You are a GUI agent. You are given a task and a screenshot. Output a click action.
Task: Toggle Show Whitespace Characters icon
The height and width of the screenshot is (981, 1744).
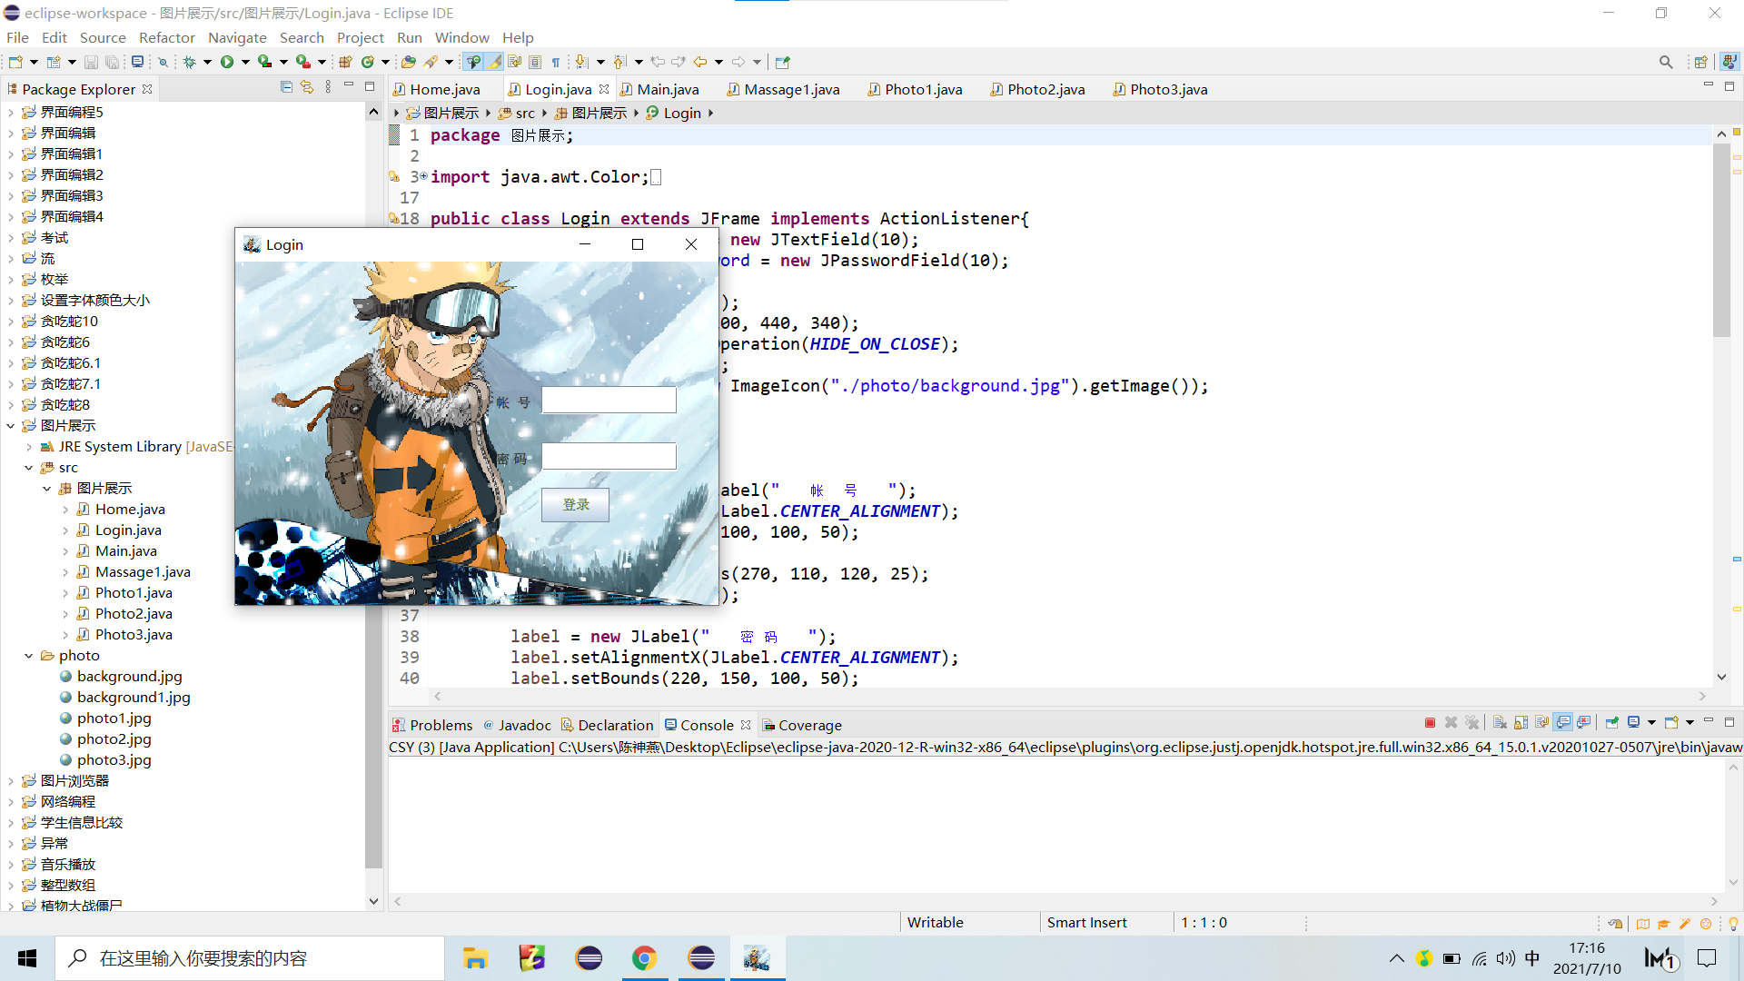click(x=557, y=62)
